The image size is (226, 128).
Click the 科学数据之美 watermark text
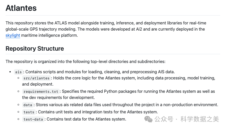tap(200, 119)
